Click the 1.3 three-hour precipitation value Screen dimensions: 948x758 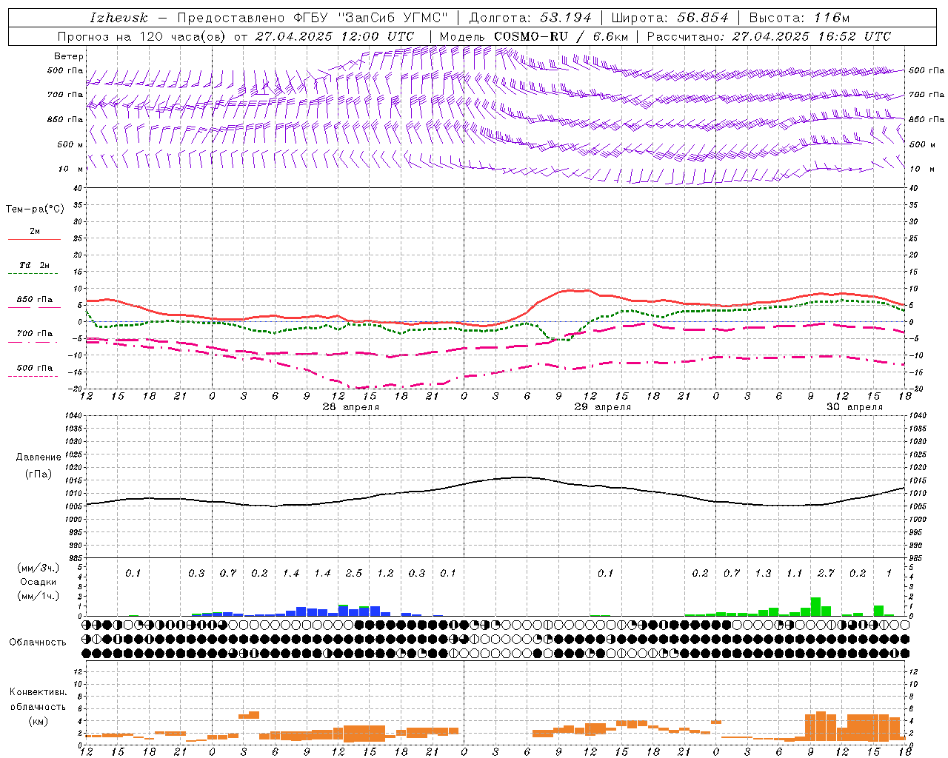click(763, 573)
